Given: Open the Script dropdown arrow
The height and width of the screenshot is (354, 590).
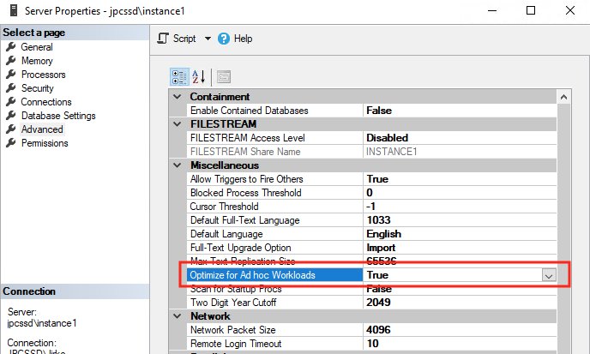Looking at the screenshot, I should click(208, 39).
